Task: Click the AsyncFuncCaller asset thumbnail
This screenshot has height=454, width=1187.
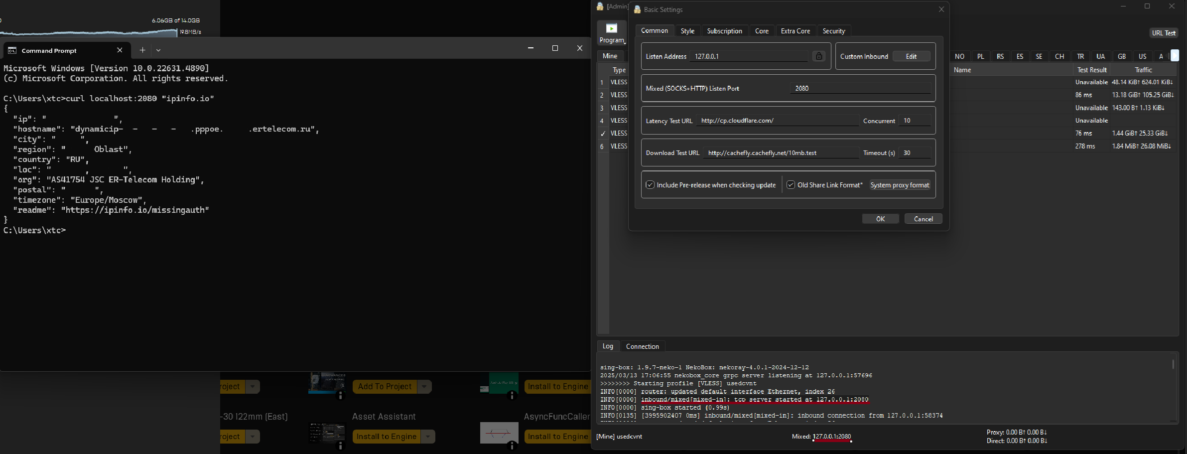Action: tap(499, 433)
